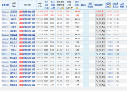Viewport: 127px width, 91px height.
Task: Sort by 最新价 column header
Action: tap(84, 5)
